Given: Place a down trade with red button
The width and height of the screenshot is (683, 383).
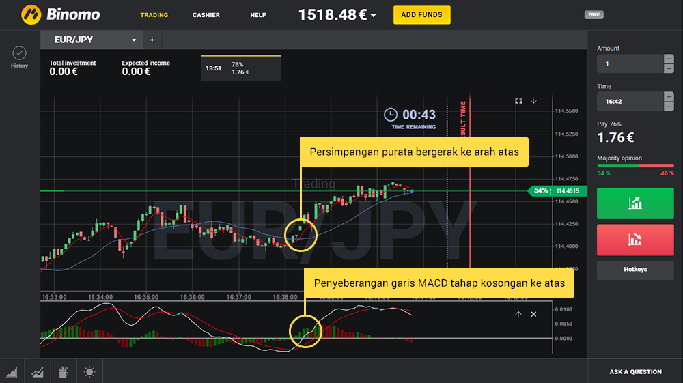Looking at the screenshot, I should [x=635, y=240].
